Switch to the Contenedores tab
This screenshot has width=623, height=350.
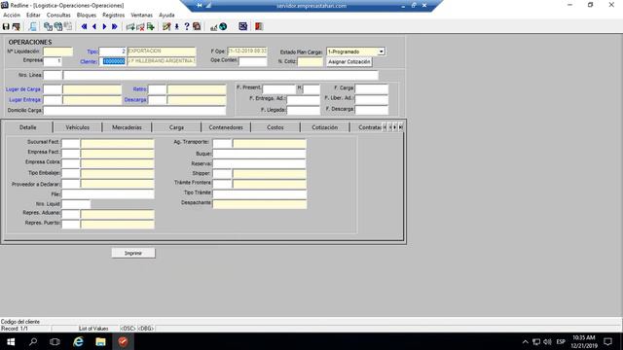click(226, 127)
